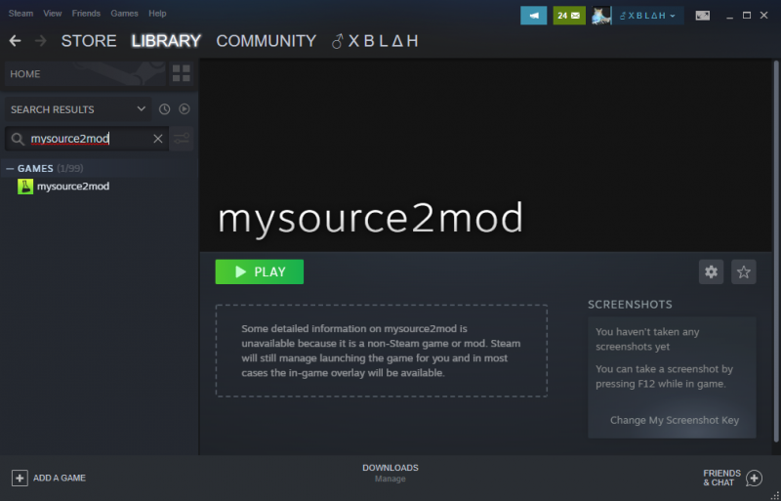Expand the SEARCH RESULTS dropdown

click(78, 109)
